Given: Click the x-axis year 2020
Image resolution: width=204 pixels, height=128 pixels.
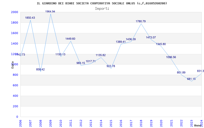Looking at the screenshot, I should coord(161,123).
